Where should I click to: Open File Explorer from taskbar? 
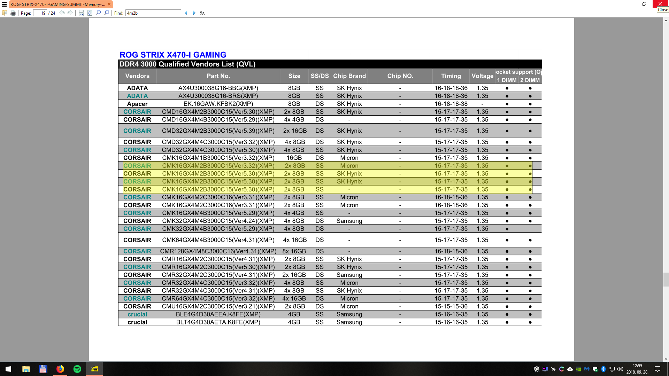26,369
